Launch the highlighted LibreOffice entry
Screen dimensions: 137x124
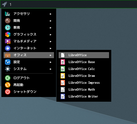pyautogui.click(x=84, y=55)
